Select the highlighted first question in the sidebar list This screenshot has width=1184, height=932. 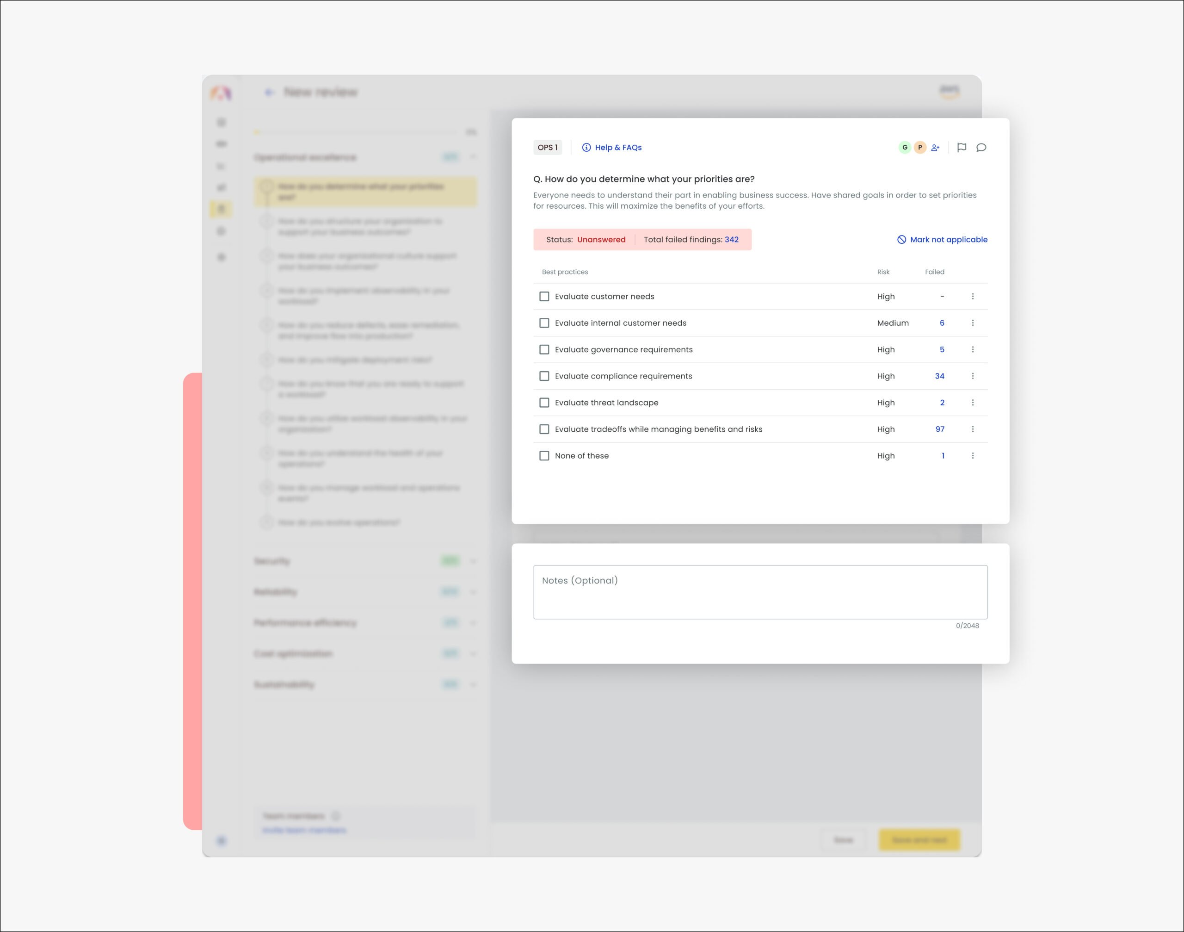365,192
